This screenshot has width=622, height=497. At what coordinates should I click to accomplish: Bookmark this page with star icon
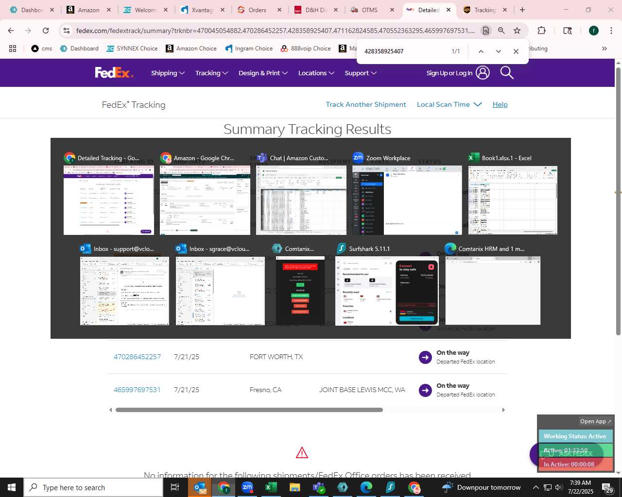pos(517,31)
